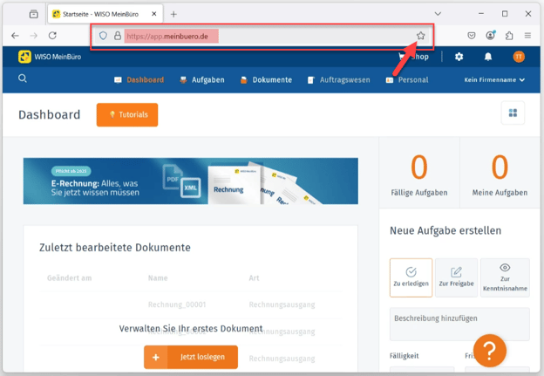Click the Tutorials button

(x=127, y=114)
